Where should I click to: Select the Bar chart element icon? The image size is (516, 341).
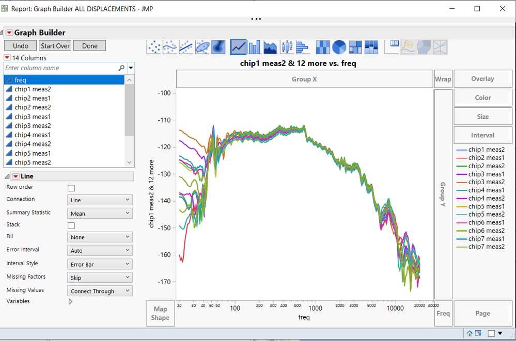click(254, 47)
